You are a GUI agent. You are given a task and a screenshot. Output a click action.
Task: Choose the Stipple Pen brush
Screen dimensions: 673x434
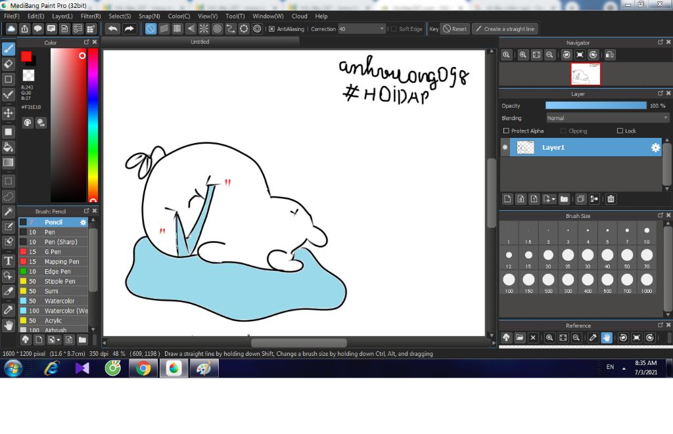click(x=53, y=281)
